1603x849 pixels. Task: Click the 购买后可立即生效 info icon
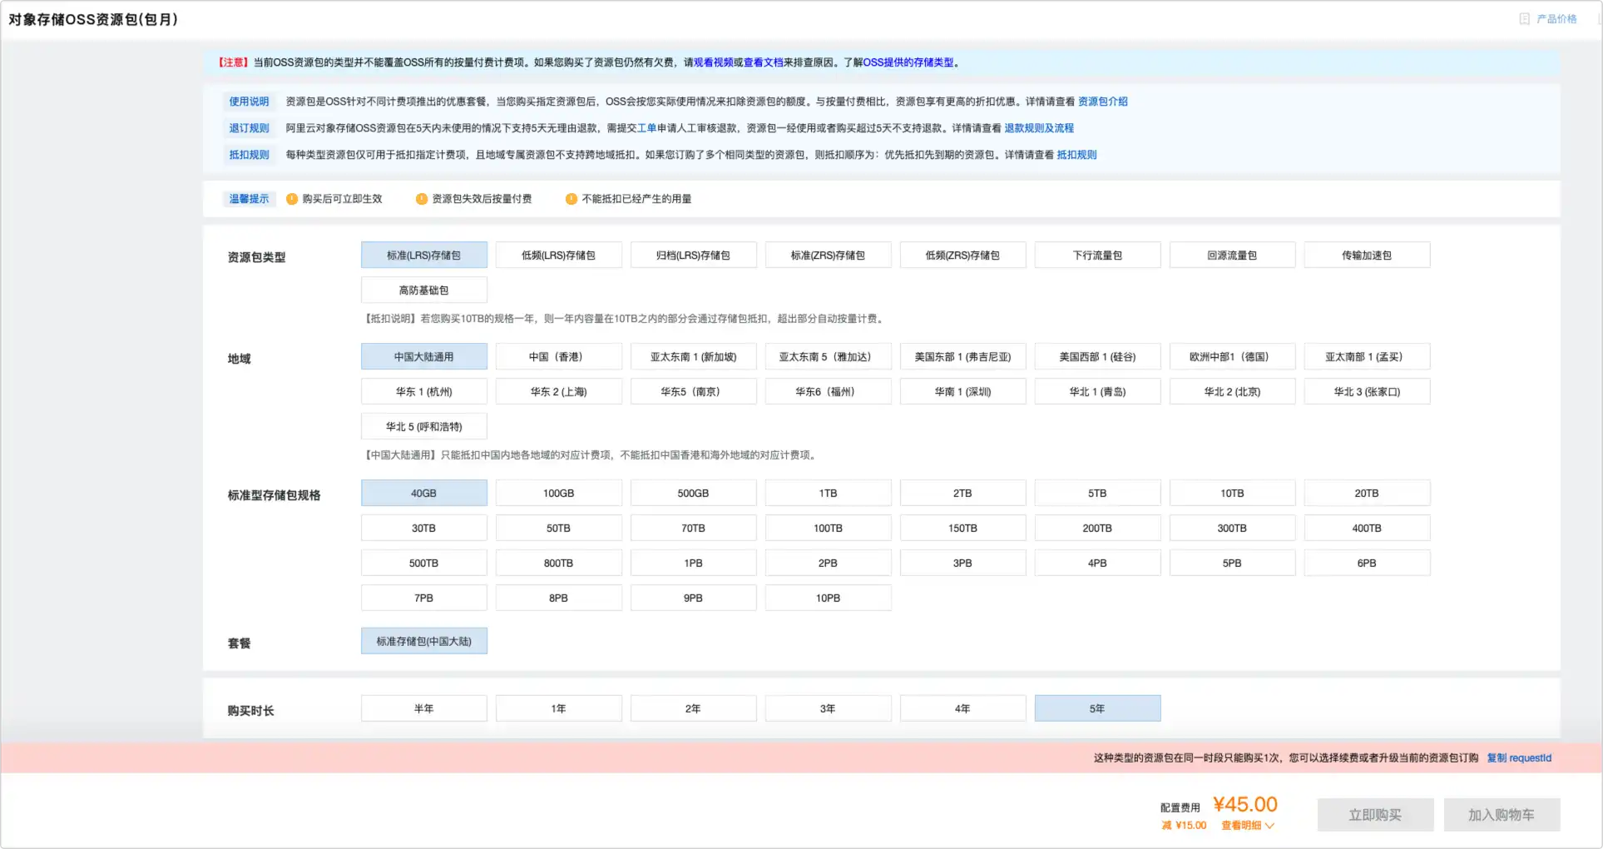tap(292, 199)
